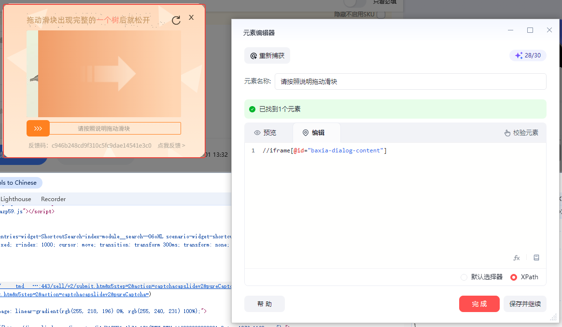Click the 重新捕获 recapture button
The image size is (562, 327).
point(267,55)
